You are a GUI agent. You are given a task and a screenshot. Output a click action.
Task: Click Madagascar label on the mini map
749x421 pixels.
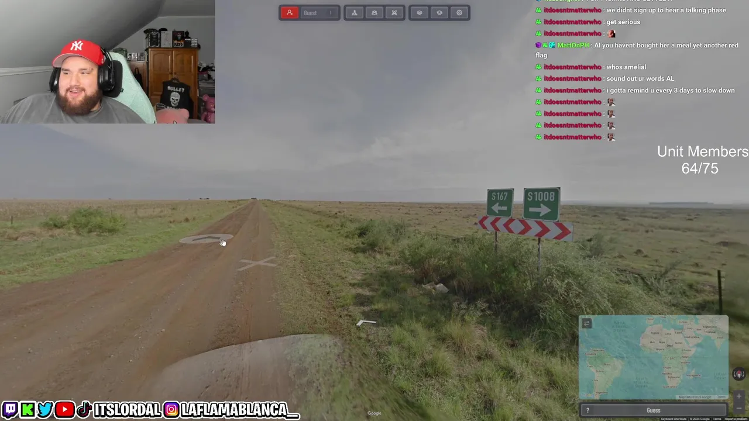point(693,375)
